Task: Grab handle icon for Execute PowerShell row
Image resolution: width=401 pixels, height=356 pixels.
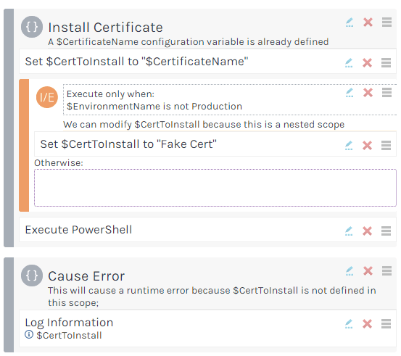Action: 386,231
